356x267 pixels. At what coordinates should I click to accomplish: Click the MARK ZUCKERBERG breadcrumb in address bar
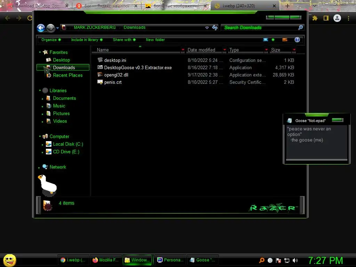[x=95, y=27]
